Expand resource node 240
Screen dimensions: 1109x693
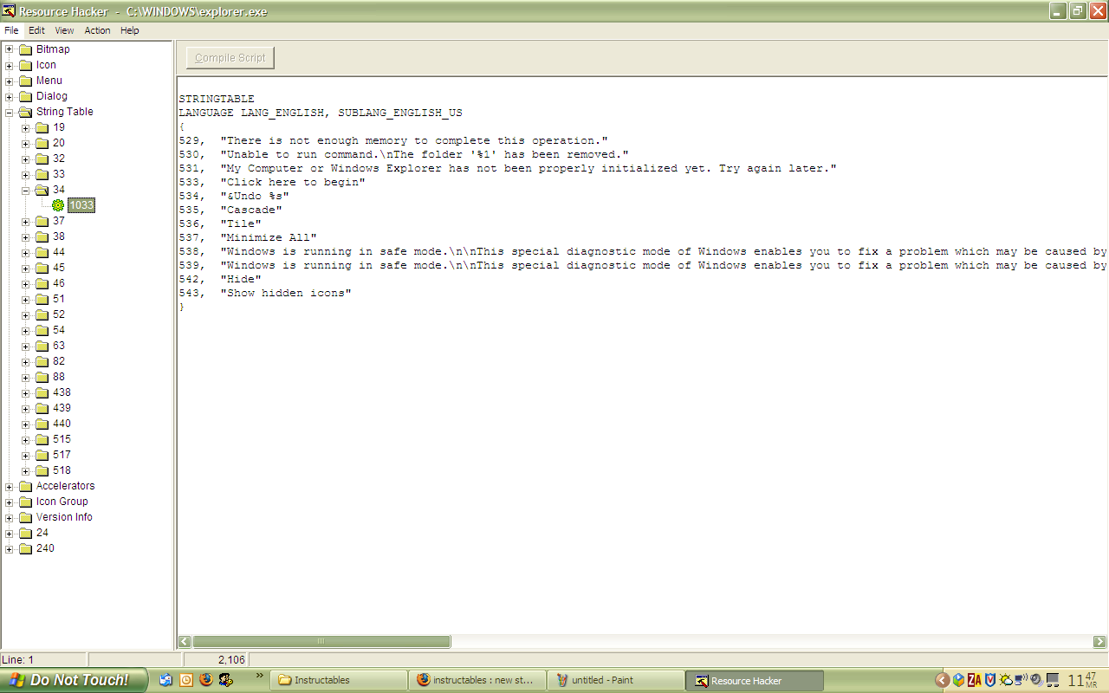pyautogui.click(x=10, y=548)
